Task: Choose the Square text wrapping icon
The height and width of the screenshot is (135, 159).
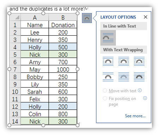Action: tap(108, 61)
